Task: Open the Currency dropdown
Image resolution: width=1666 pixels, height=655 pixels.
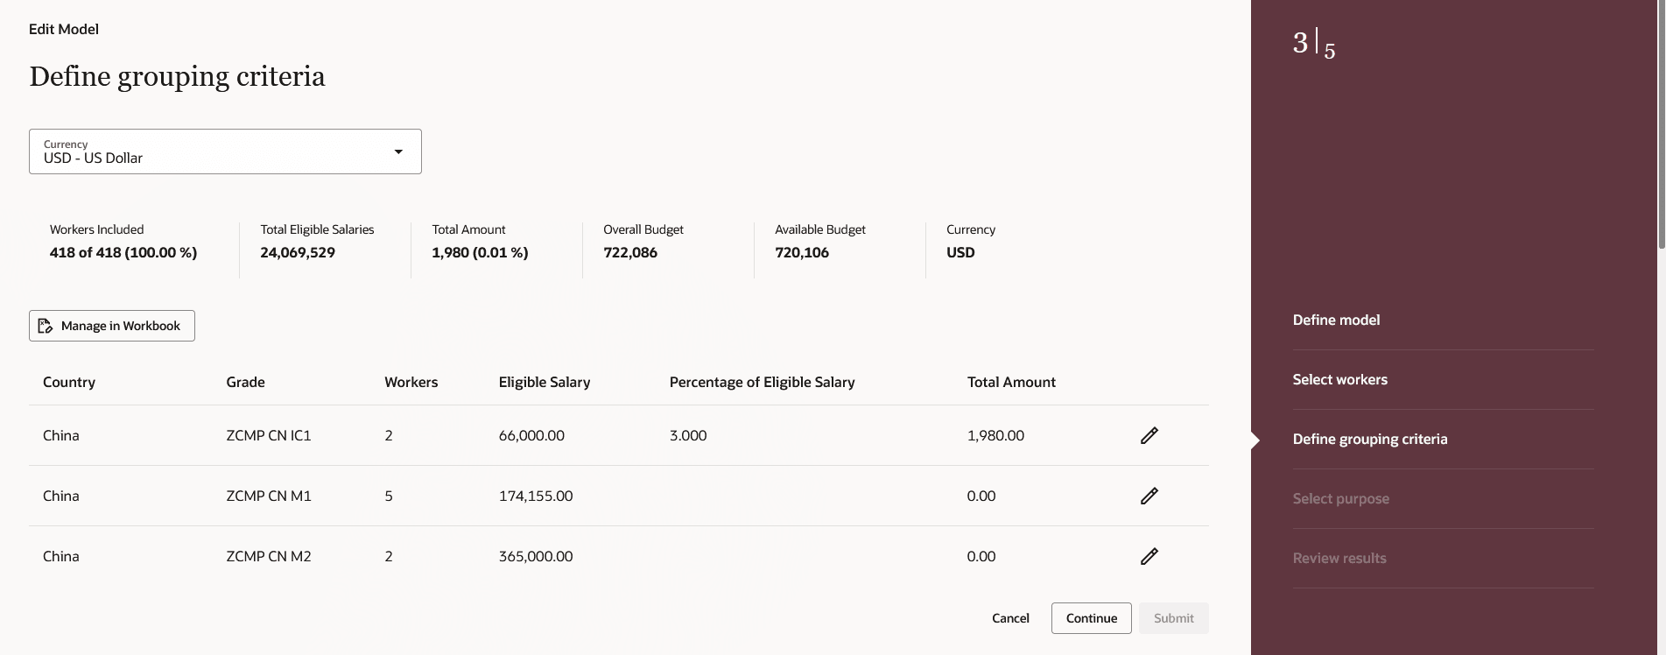Action: 225,151
